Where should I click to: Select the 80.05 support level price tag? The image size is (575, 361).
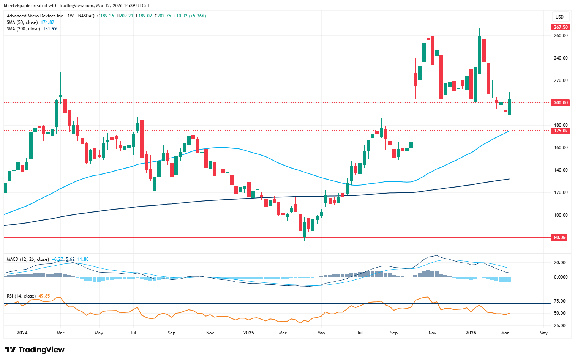click(559, 238)
